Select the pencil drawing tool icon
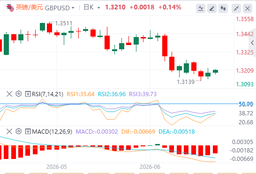Viewport: 256px width, 174px height. [x=212, y=8]
